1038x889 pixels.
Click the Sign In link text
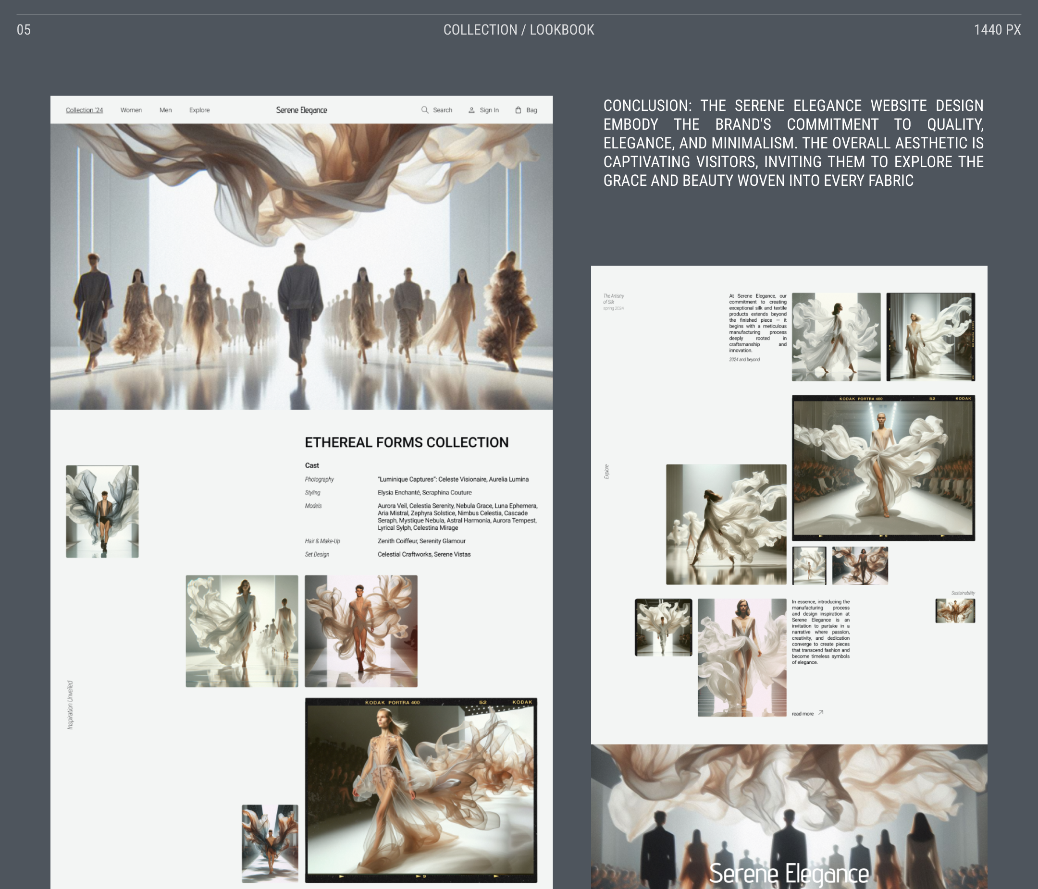[x=489, y=110]
